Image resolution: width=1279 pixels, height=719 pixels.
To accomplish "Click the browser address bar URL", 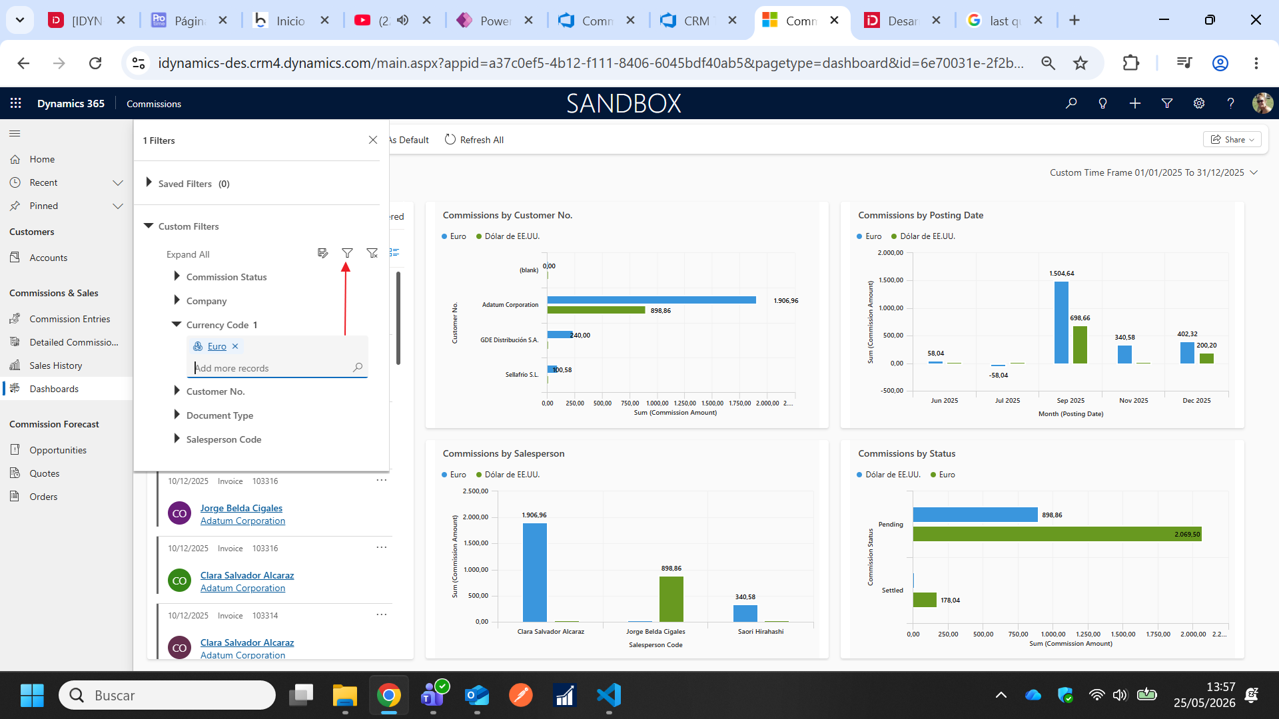I will click(591, 63).
